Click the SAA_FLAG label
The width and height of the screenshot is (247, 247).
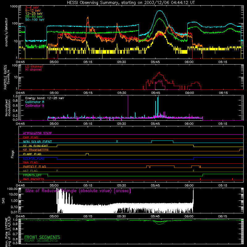point(30,162)
